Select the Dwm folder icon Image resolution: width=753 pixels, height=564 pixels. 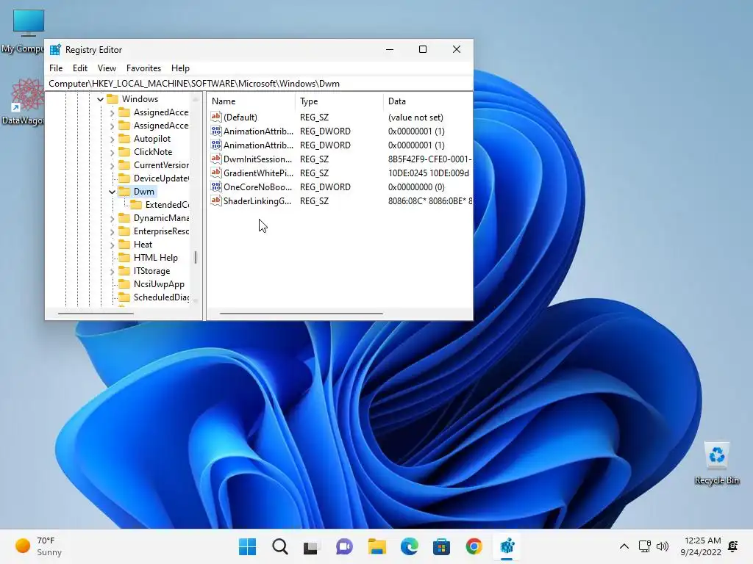pos(124,192)
